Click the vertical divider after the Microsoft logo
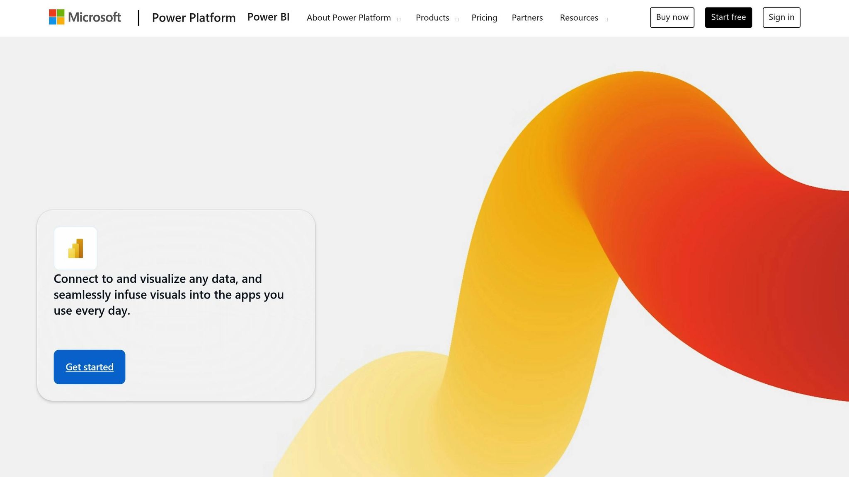 click(138, 18)
